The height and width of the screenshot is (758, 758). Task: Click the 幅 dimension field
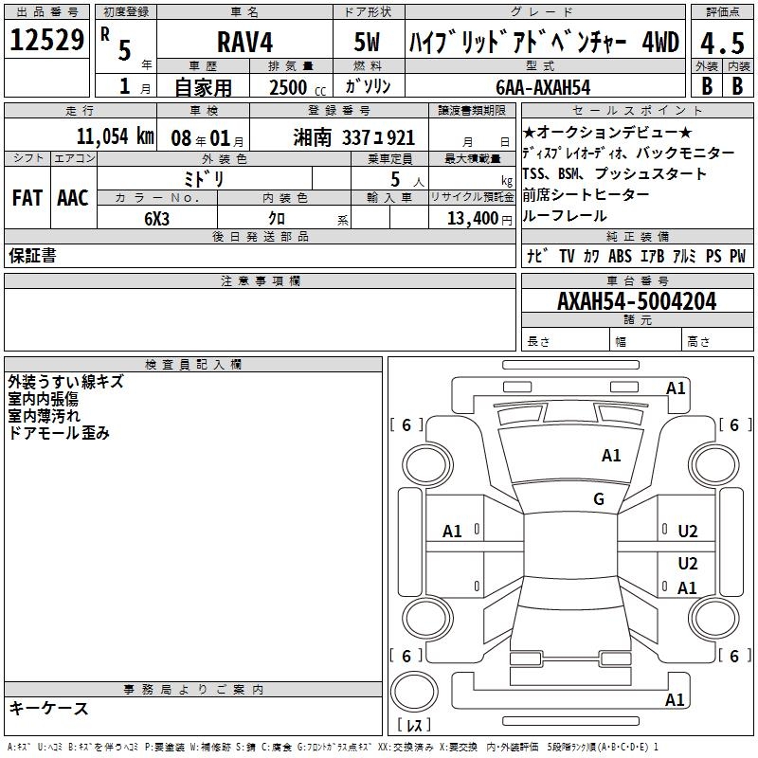pyautogui.click(x=646, y=340)
